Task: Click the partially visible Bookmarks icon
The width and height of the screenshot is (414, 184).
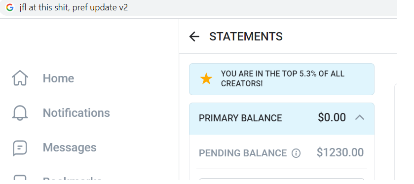Action: click(20, 178)
